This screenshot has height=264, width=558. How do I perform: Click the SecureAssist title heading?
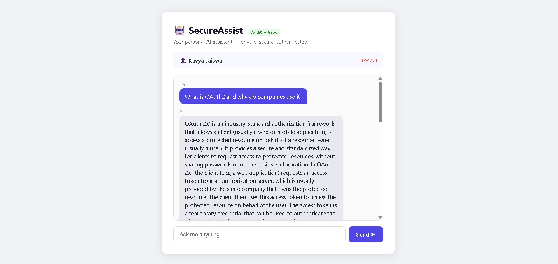216,31
